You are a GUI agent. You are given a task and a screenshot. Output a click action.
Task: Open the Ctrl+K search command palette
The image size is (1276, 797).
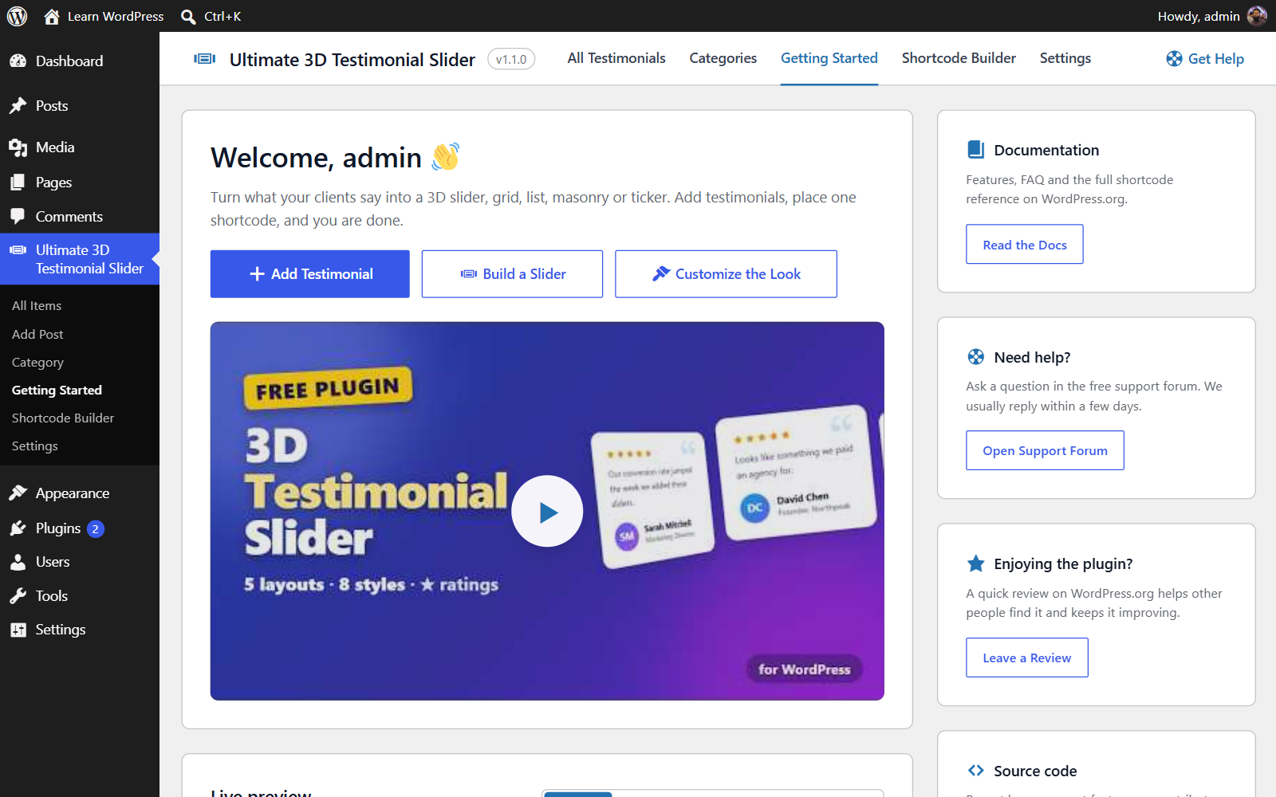211,16
